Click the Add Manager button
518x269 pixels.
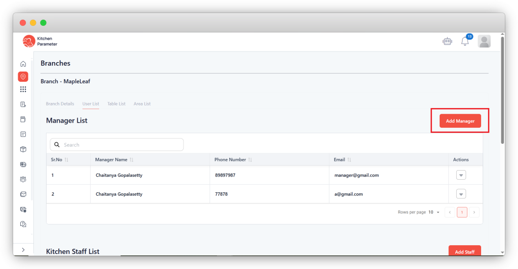pyautogui.click(x=460, y=121)
